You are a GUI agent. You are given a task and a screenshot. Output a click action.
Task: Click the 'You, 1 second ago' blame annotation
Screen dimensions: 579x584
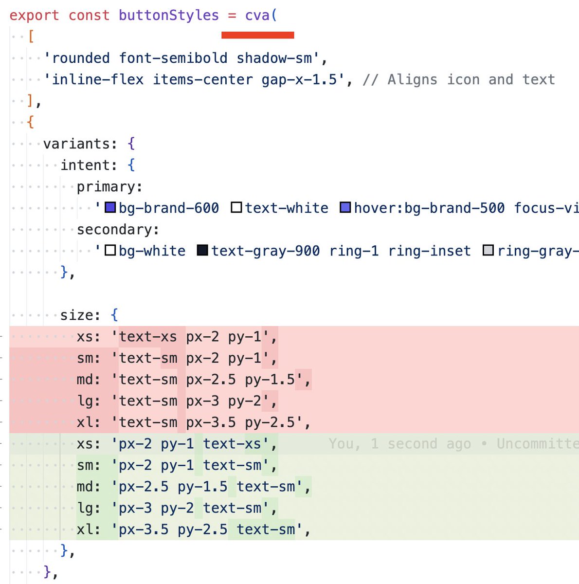[x=400, y=443]
